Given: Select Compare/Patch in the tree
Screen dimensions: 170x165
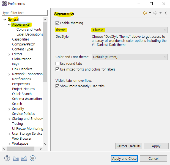Looking at the screenshot, I should click(24, 44).
